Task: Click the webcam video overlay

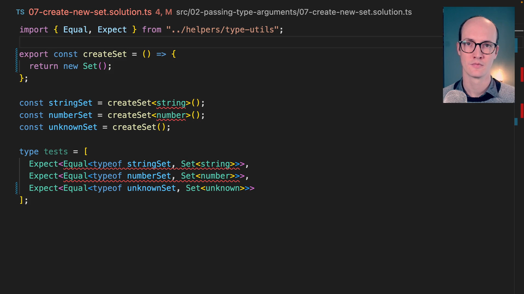Action: (478, 54)
